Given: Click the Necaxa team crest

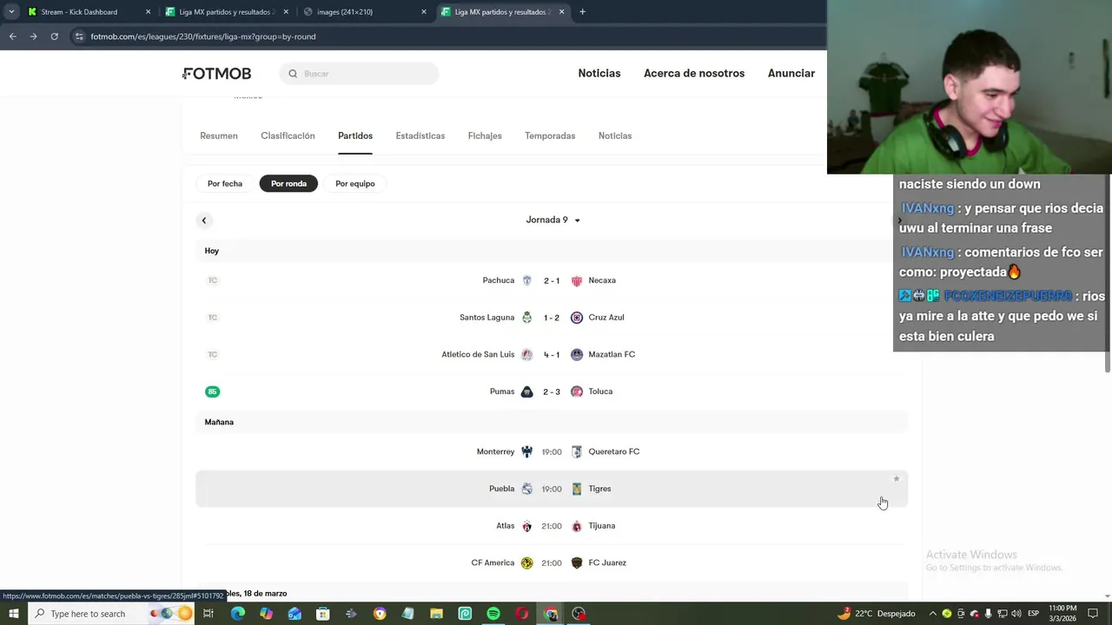Looking at the screenshot, I should (x=577, y=280).
